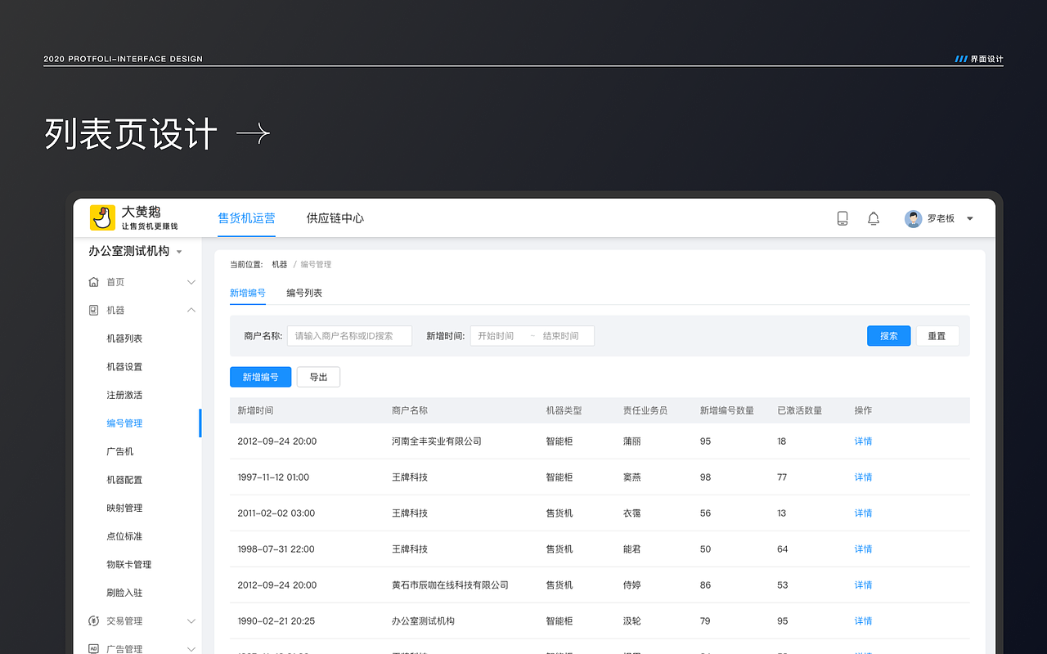Click the 首页 home icon in sidebar

[x=93, y=282]
